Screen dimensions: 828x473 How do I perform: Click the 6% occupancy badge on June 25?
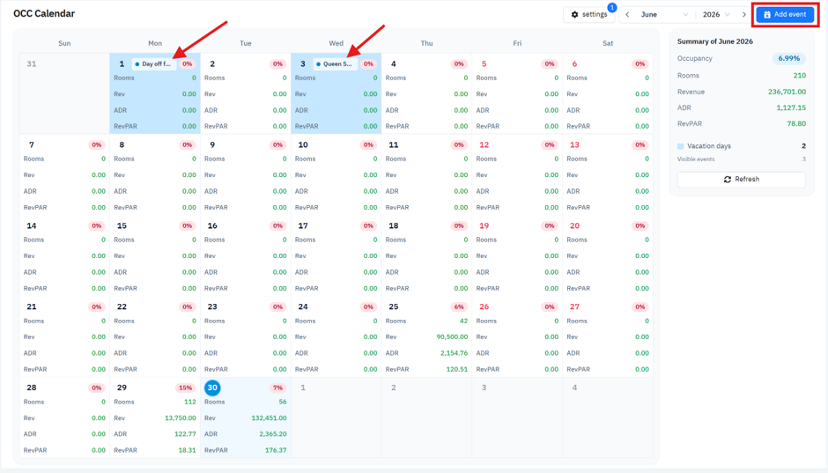click(459, 307)
